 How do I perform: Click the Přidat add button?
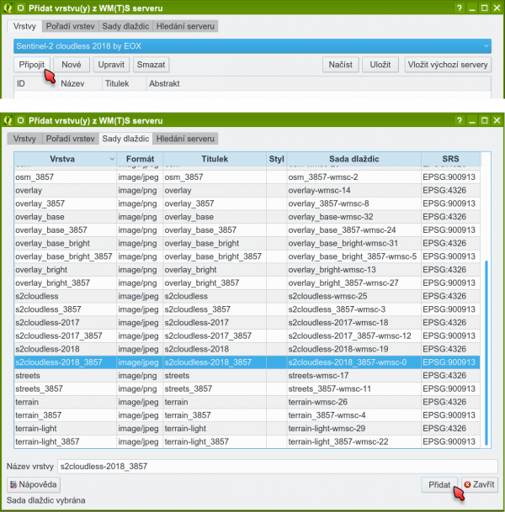(x=439, y=485)
